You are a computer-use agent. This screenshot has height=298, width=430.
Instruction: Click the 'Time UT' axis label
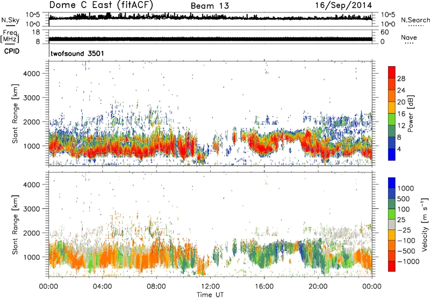click(210, 295)
